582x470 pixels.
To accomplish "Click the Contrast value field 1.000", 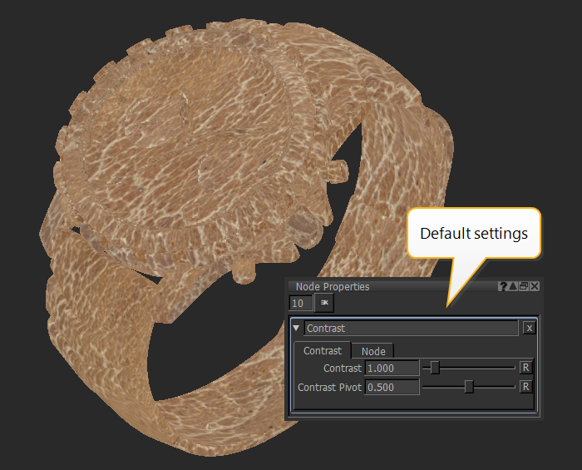I will point(392,369).
